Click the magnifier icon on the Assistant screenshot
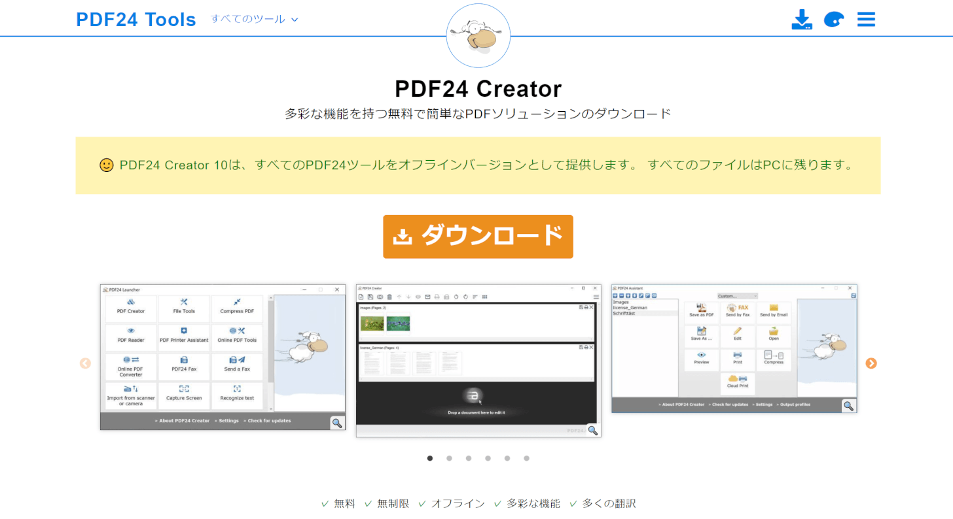 tap(849, 405)
